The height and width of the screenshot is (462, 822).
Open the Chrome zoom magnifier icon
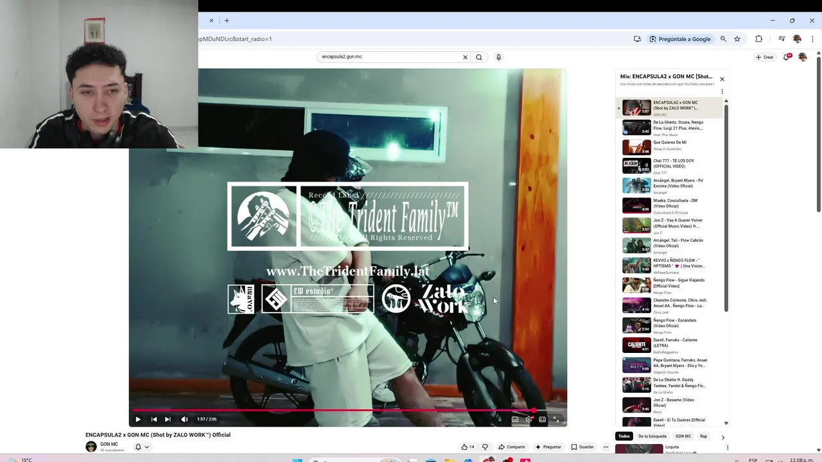click(x=723, y=38)
